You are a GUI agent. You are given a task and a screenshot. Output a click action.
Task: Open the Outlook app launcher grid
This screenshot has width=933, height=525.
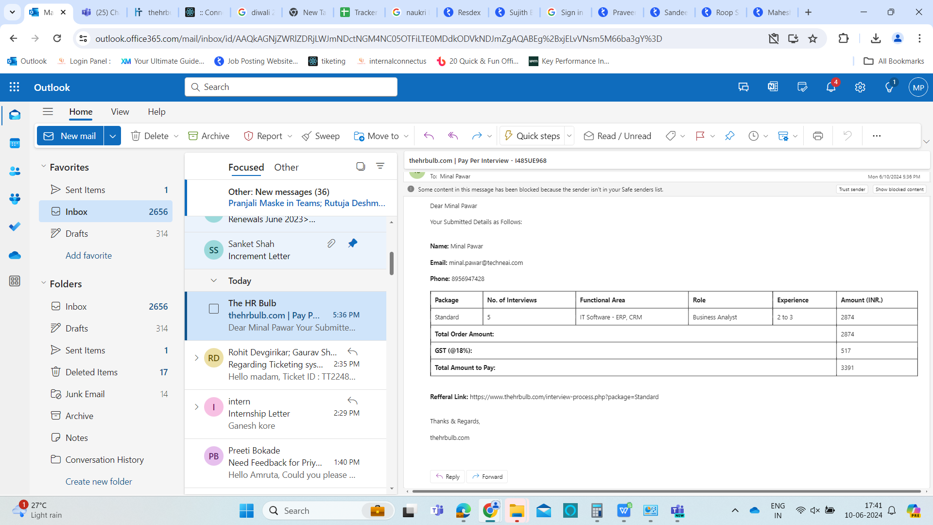15,87
